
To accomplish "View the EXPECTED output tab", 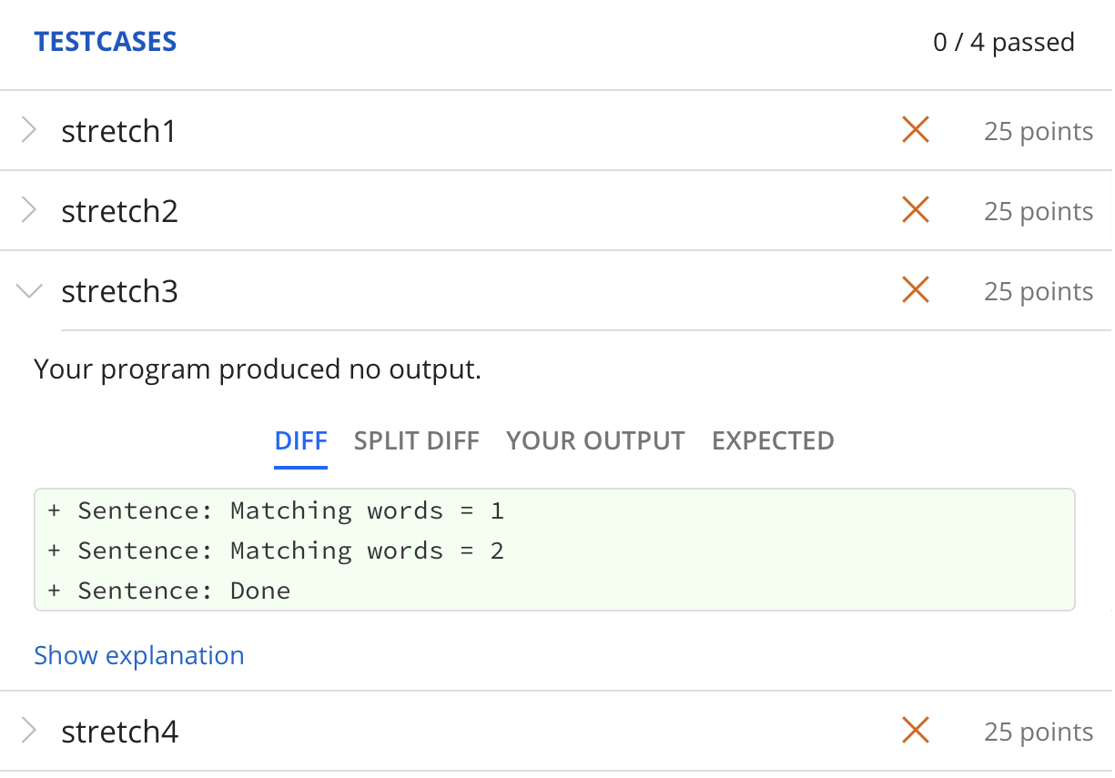I will (x=773, y=440).
